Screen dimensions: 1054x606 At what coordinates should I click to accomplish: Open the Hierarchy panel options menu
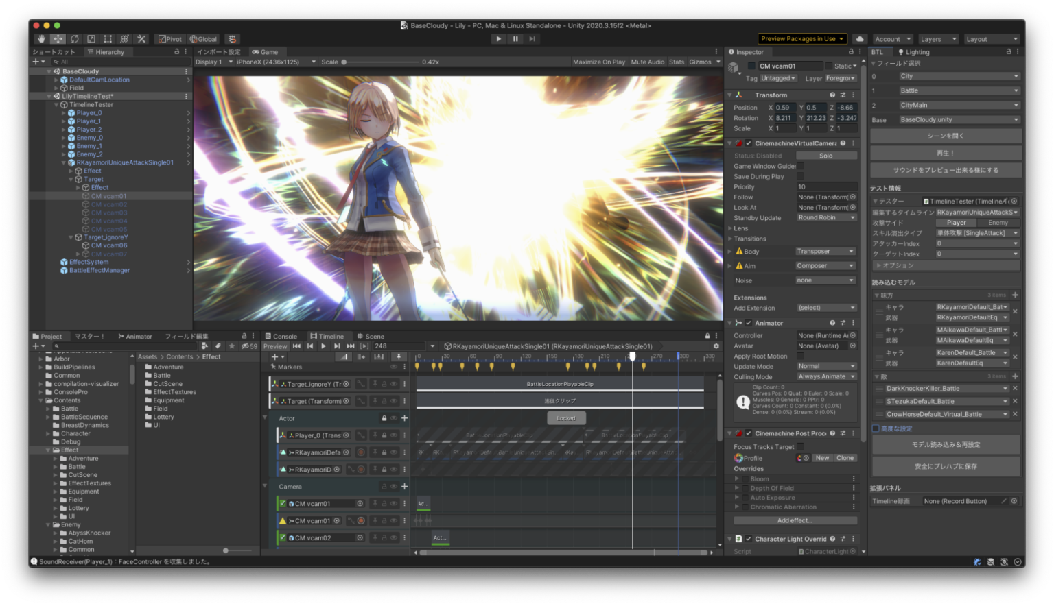coord(186,52)
